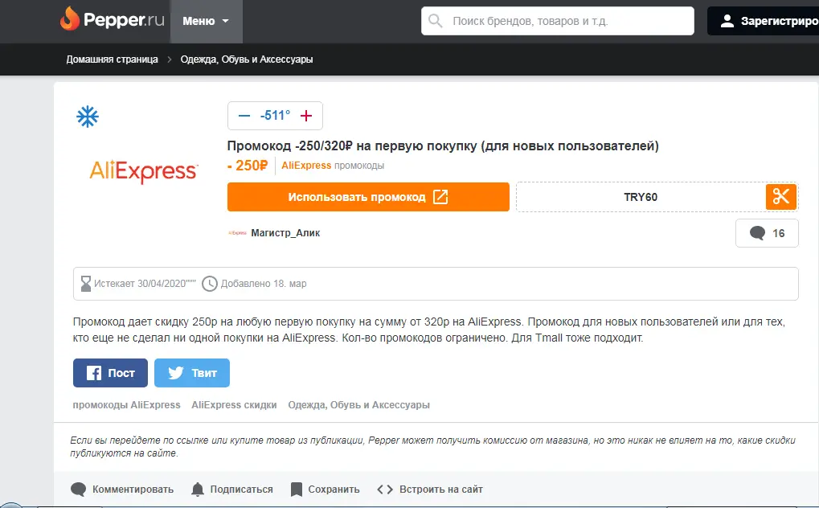Open the promo code deal title
819x508 pixels.
[443, 145]
